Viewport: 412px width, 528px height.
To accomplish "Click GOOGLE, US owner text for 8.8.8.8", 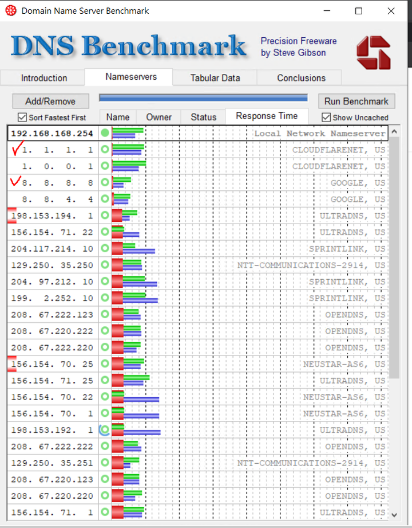I will tap(358, 183).
